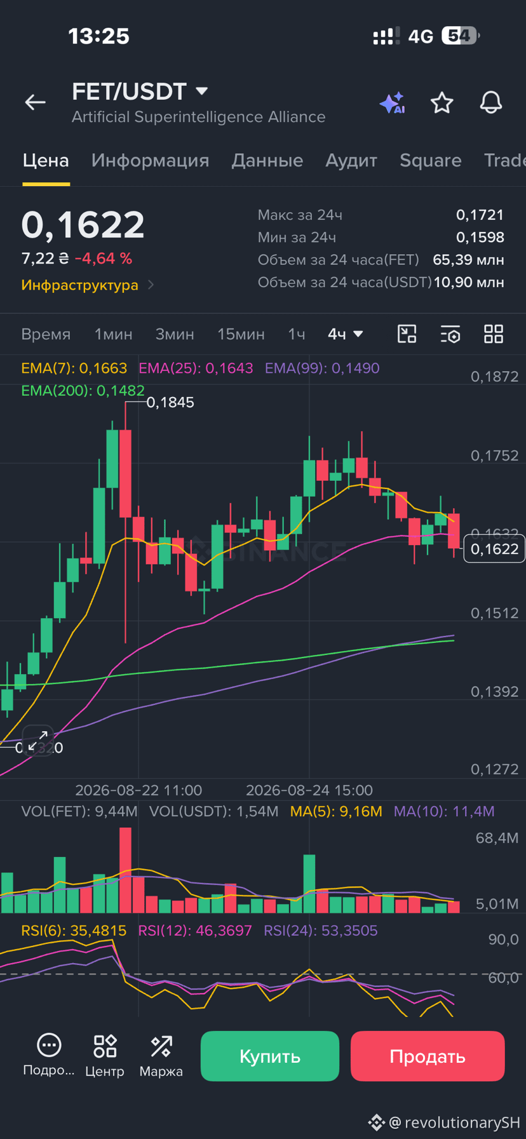Tap the VOL(USDT): 1,54M label
Viewport: 526px width, 1139px height.
pos(213,811)
